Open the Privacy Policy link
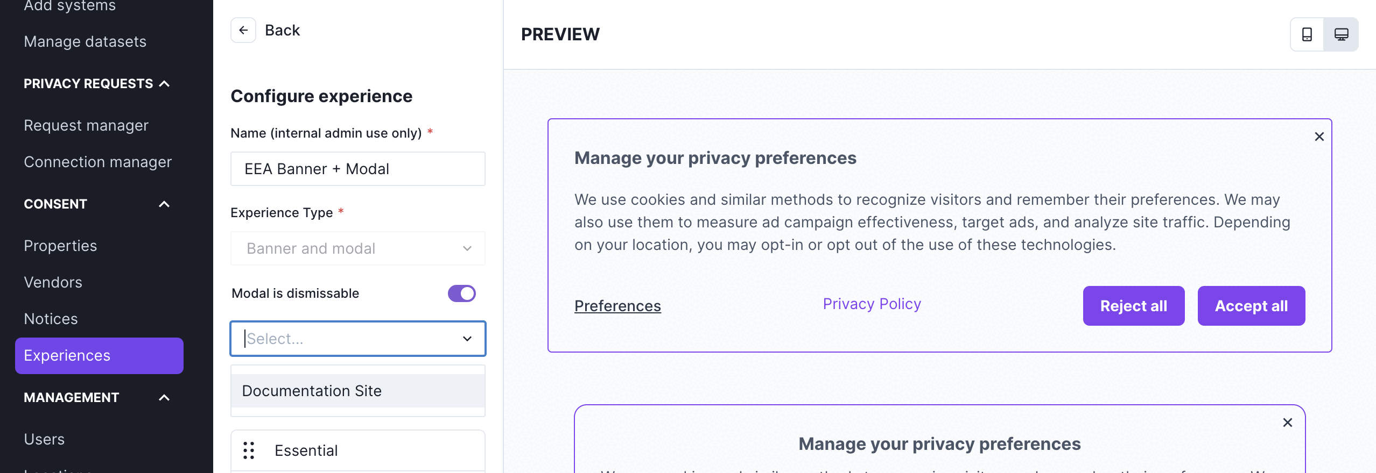The image size is (1376, 473). [x=872, y=304]
